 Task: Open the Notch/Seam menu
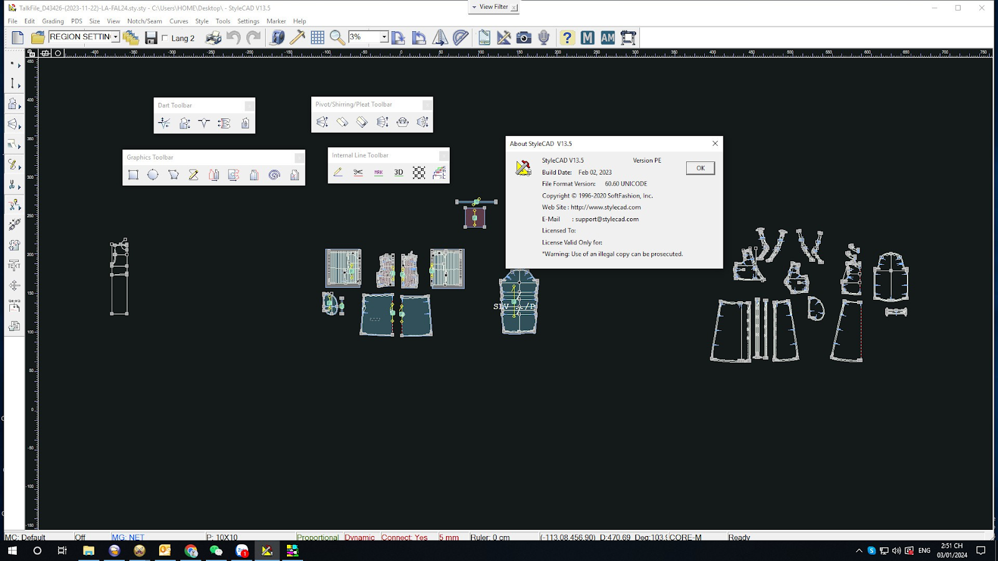[145, 21]
